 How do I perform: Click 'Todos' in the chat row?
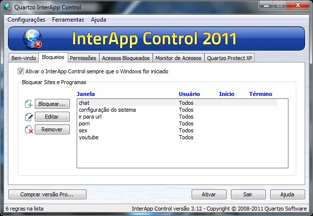click(186, 103)
